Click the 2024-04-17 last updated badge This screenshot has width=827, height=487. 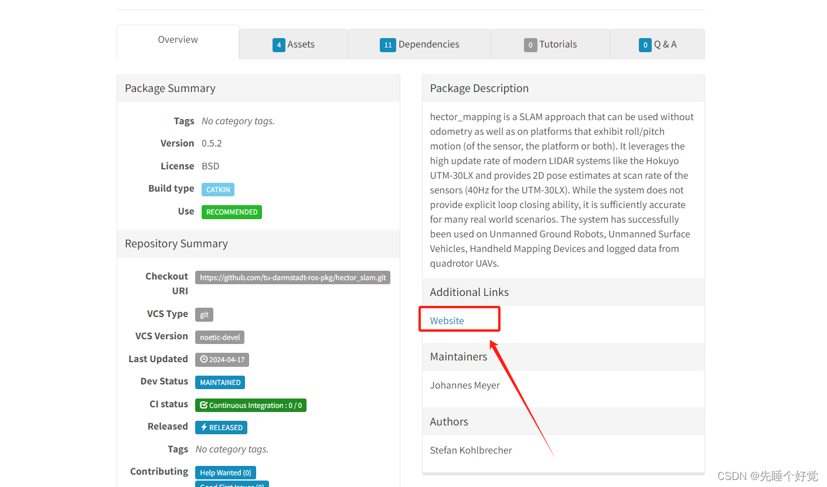(222, 359)
